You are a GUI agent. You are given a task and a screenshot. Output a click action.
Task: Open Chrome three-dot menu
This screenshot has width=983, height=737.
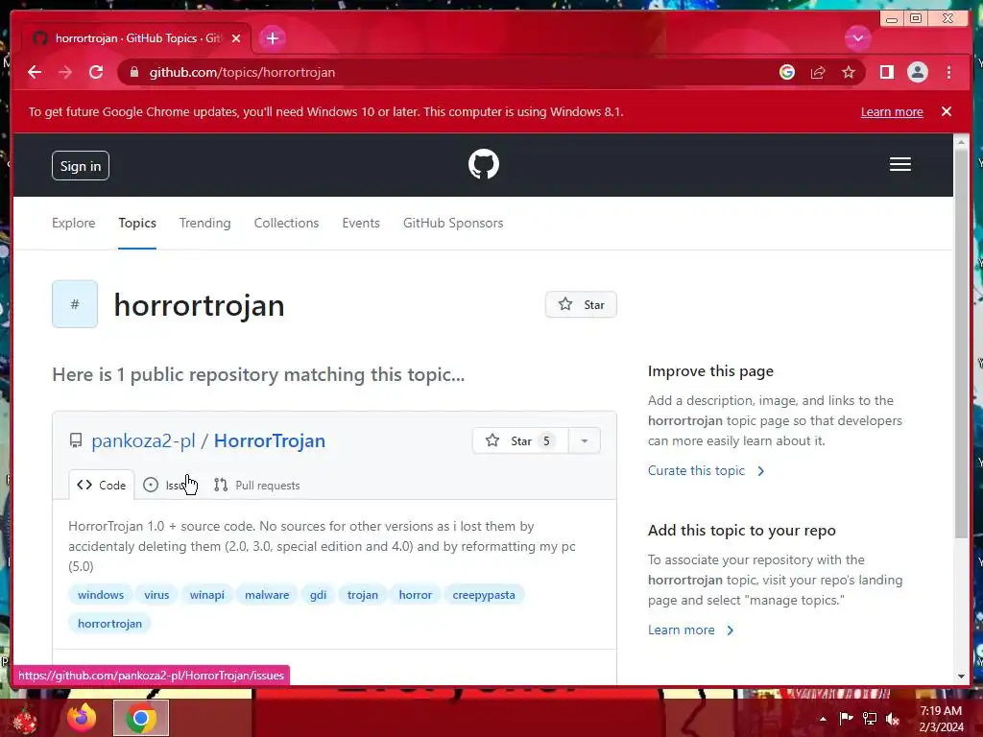tap(948, 72)
